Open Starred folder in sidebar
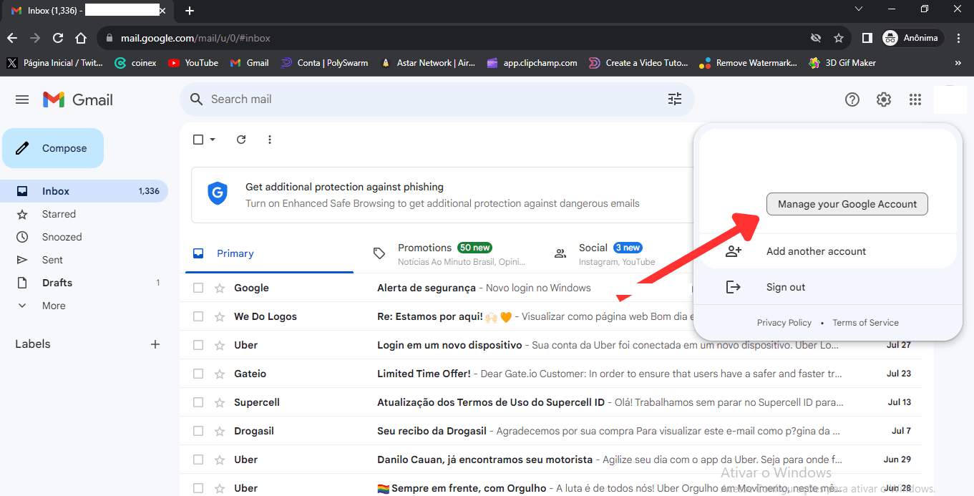974x496 pixels. point(84,214)
